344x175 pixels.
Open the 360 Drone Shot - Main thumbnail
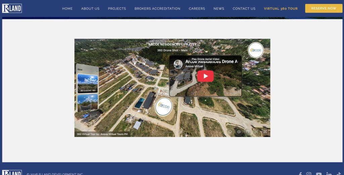coord(88,83)
